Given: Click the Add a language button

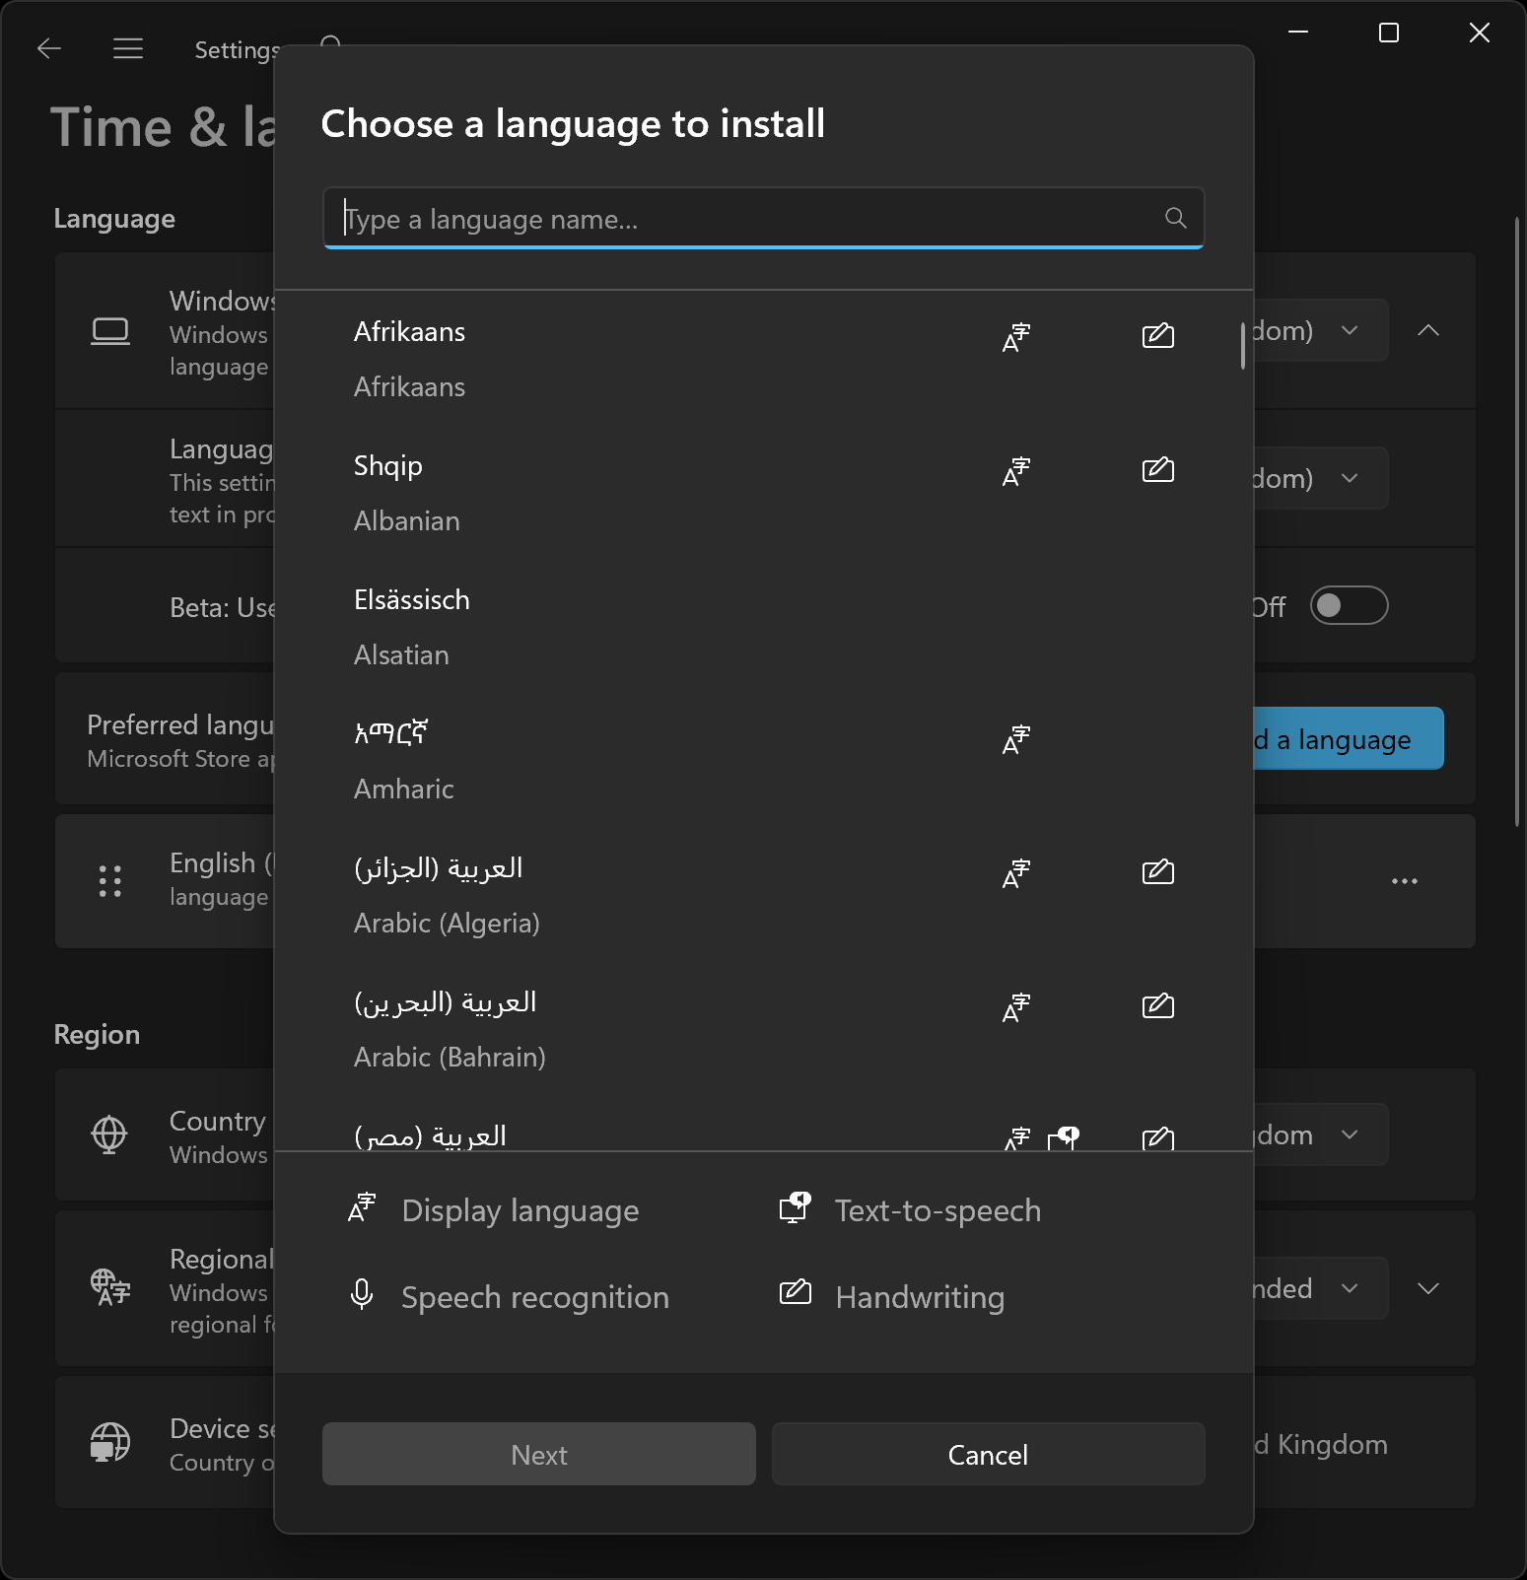Looking at the screenshot, I should point(1348,738).
